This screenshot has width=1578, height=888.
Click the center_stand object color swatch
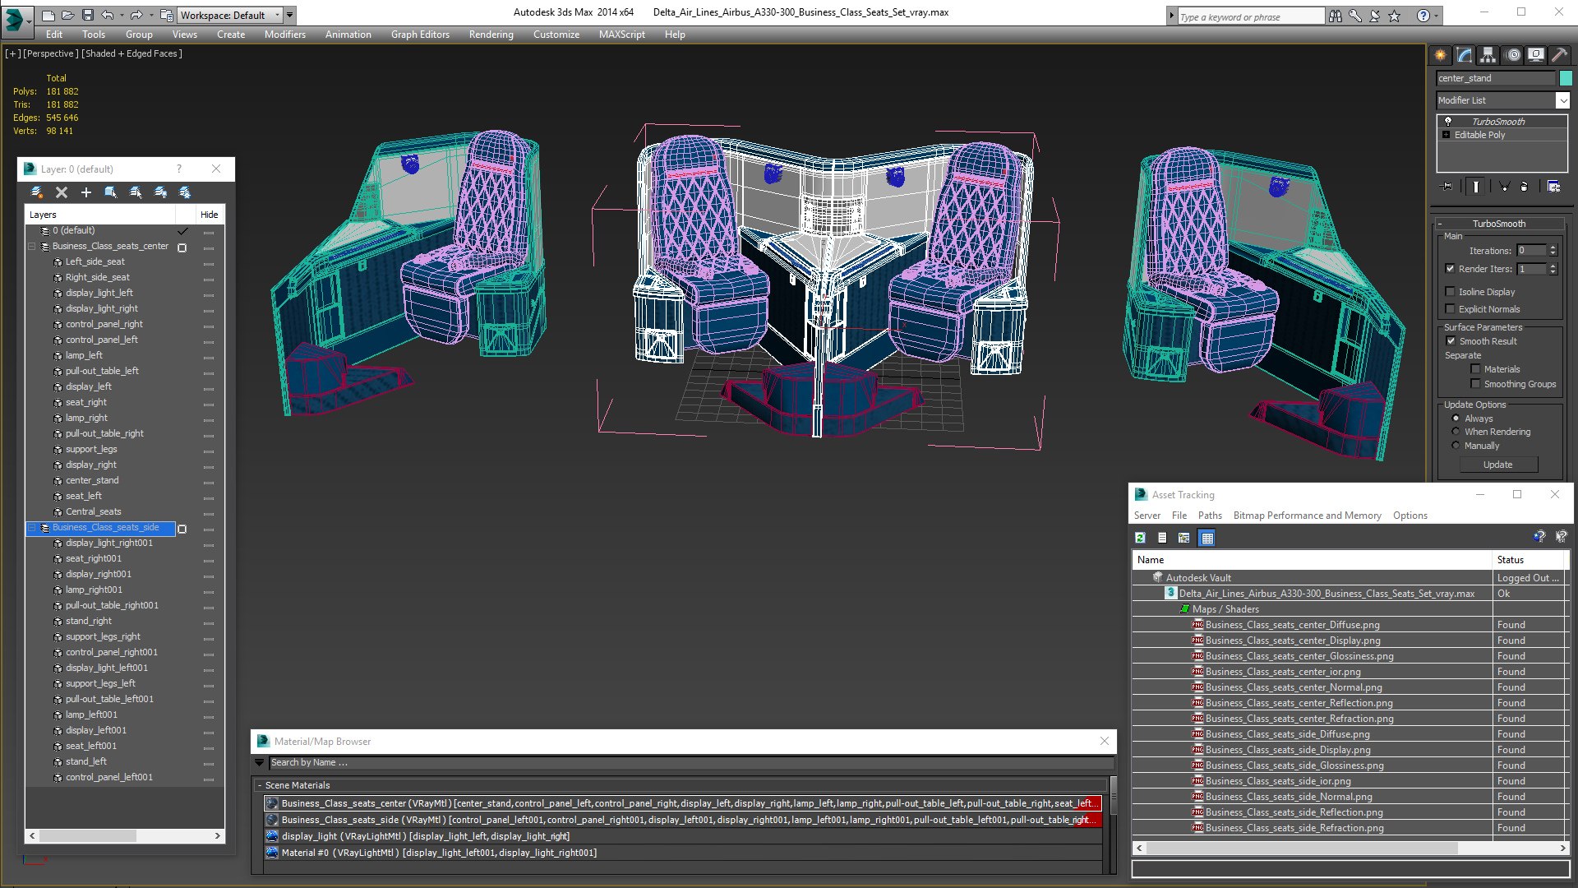[1566, 78]
